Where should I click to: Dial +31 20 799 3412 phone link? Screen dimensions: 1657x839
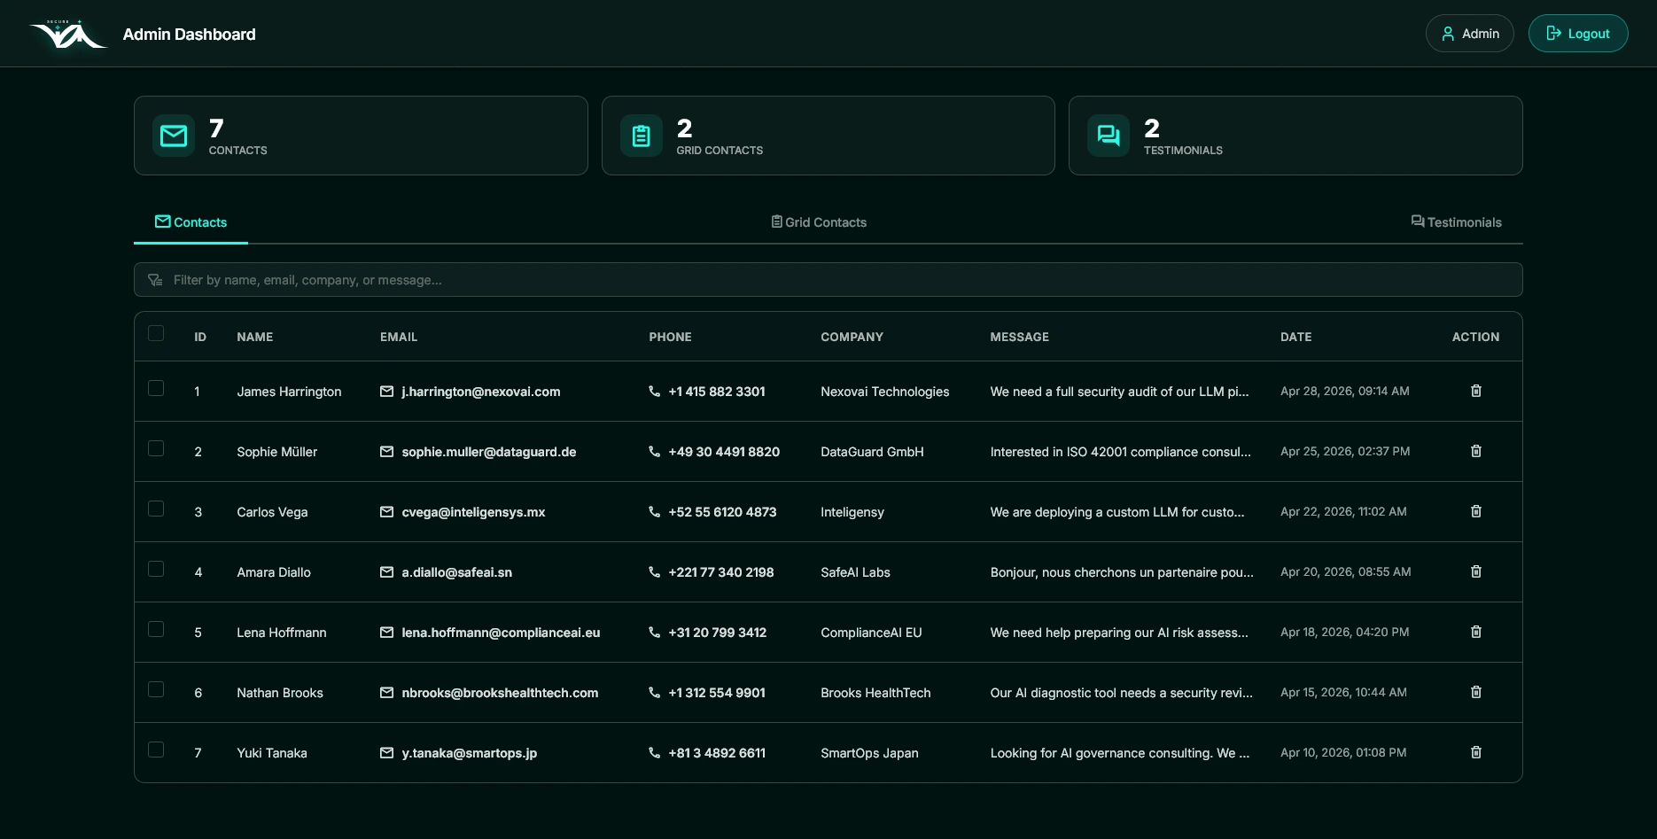[718, 633]
